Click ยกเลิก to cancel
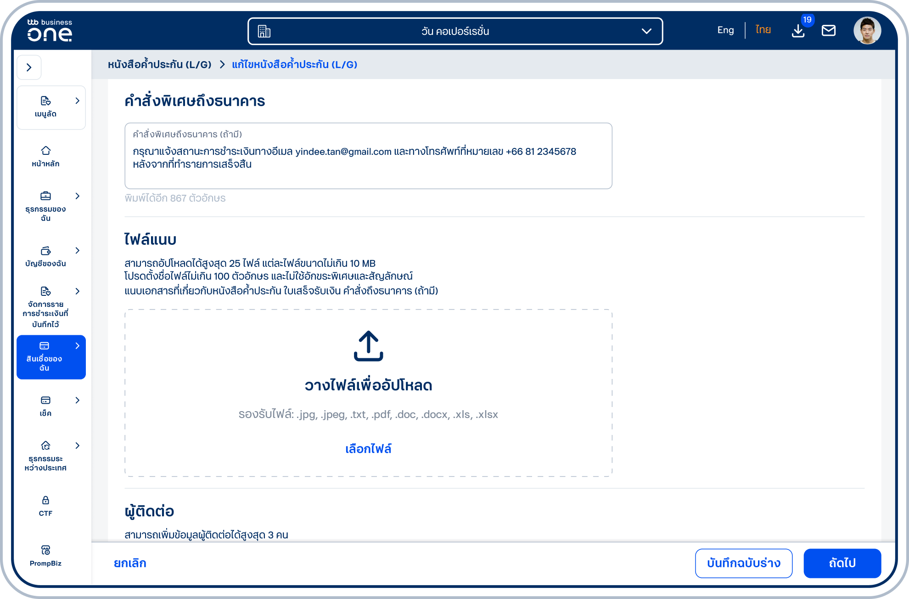 [130, 563]
